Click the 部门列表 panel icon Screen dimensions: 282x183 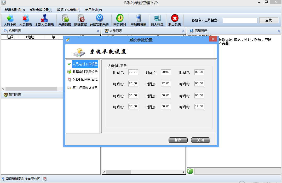5,95
